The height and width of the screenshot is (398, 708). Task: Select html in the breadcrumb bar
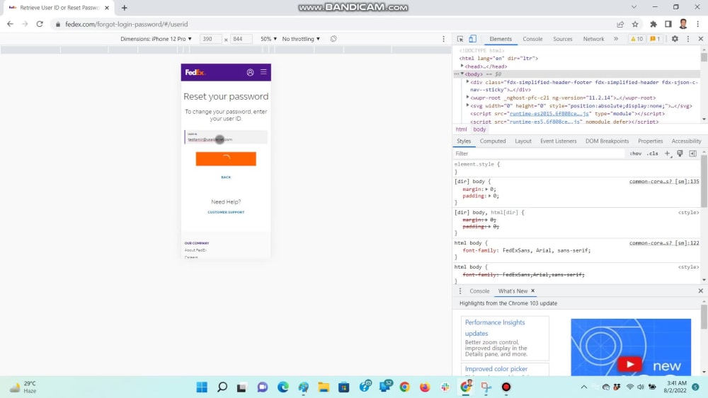tap(461, 129)
